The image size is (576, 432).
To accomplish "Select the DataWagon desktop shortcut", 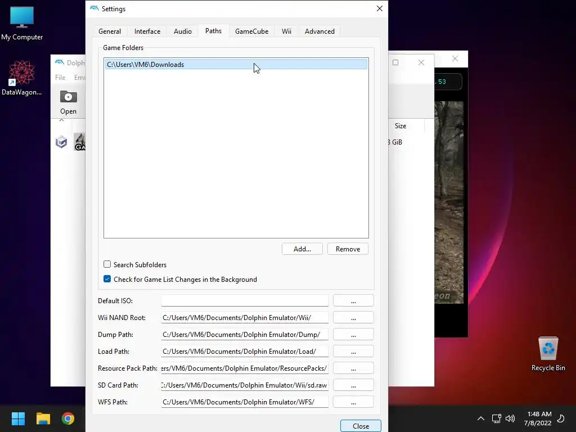I will (22, 78).
